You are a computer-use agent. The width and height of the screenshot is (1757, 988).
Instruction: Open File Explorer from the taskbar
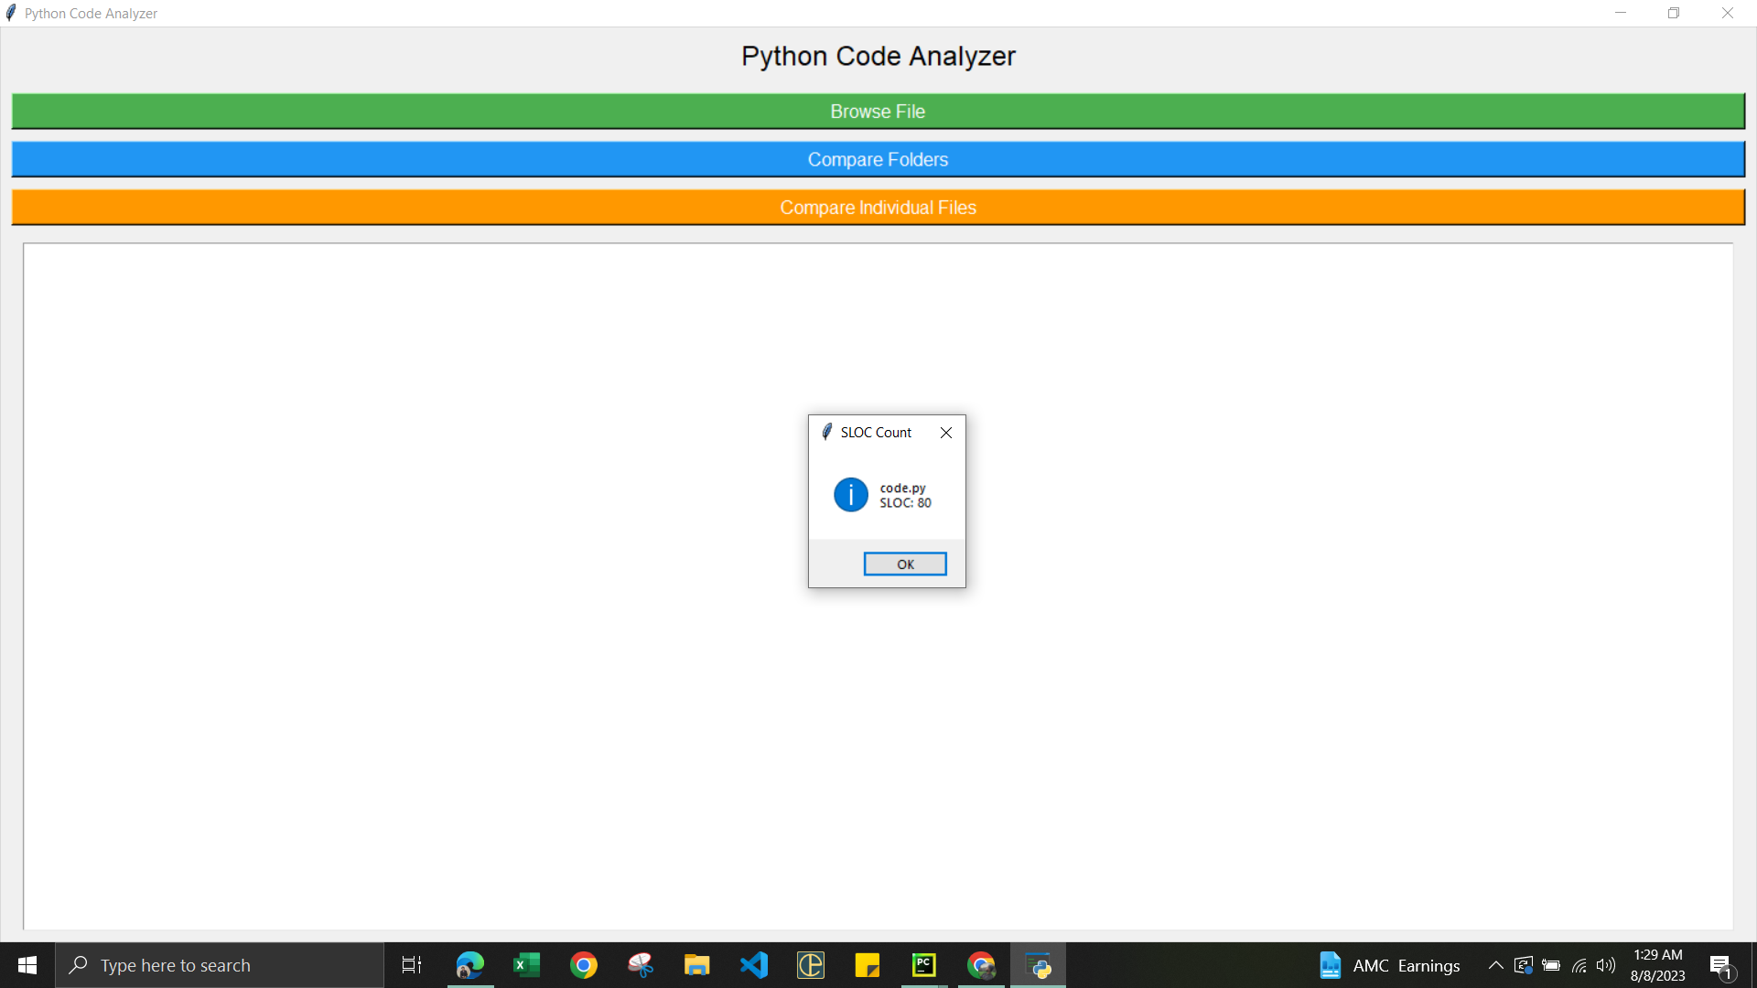pos(697,965)
